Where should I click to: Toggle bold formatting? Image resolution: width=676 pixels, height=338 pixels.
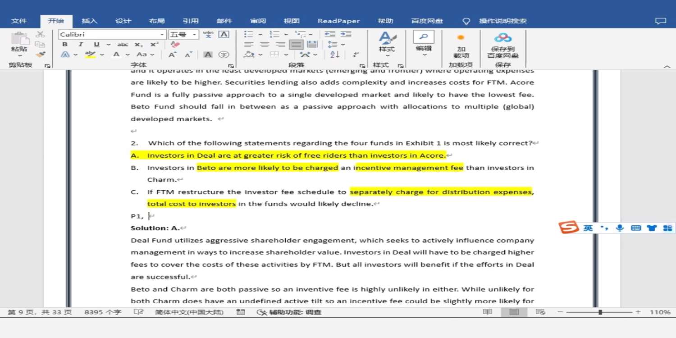(65, 44)
